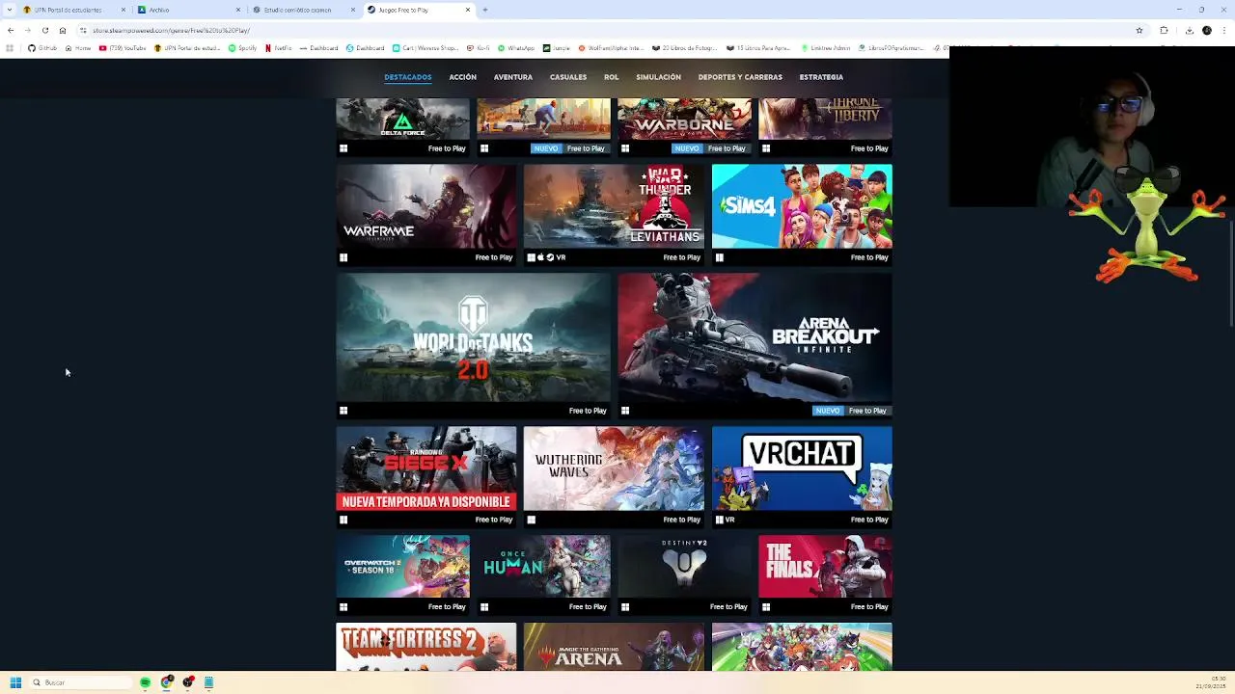The width and height of the screenshot is (1235, 694).
Task: Open the Spotify bookmark
Action: point(241,48)
